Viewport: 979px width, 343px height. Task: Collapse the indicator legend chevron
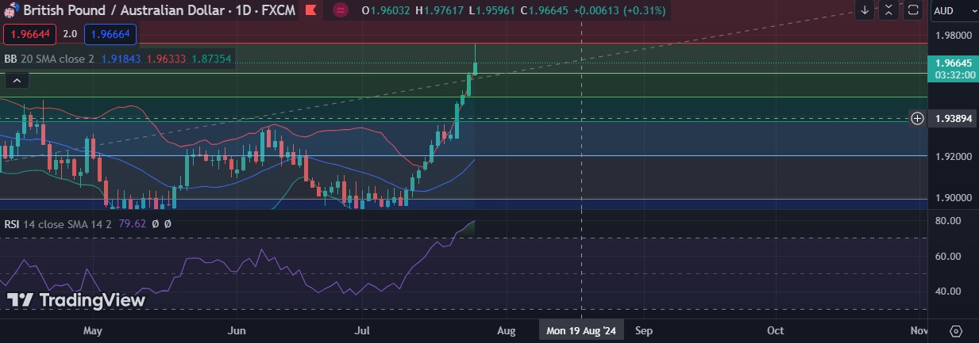(17, 80)
